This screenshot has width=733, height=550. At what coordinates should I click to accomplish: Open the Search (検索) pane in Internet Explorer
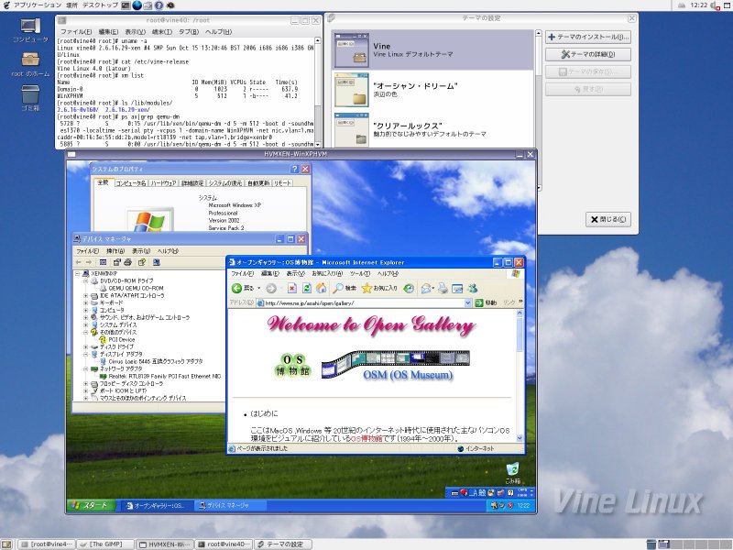click(x=345, y=289)
